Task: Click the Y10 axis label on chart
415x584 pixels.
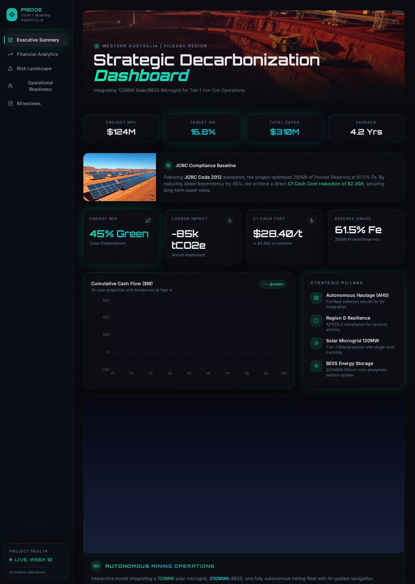Action: pyautogui.click(x=284, y=373)
